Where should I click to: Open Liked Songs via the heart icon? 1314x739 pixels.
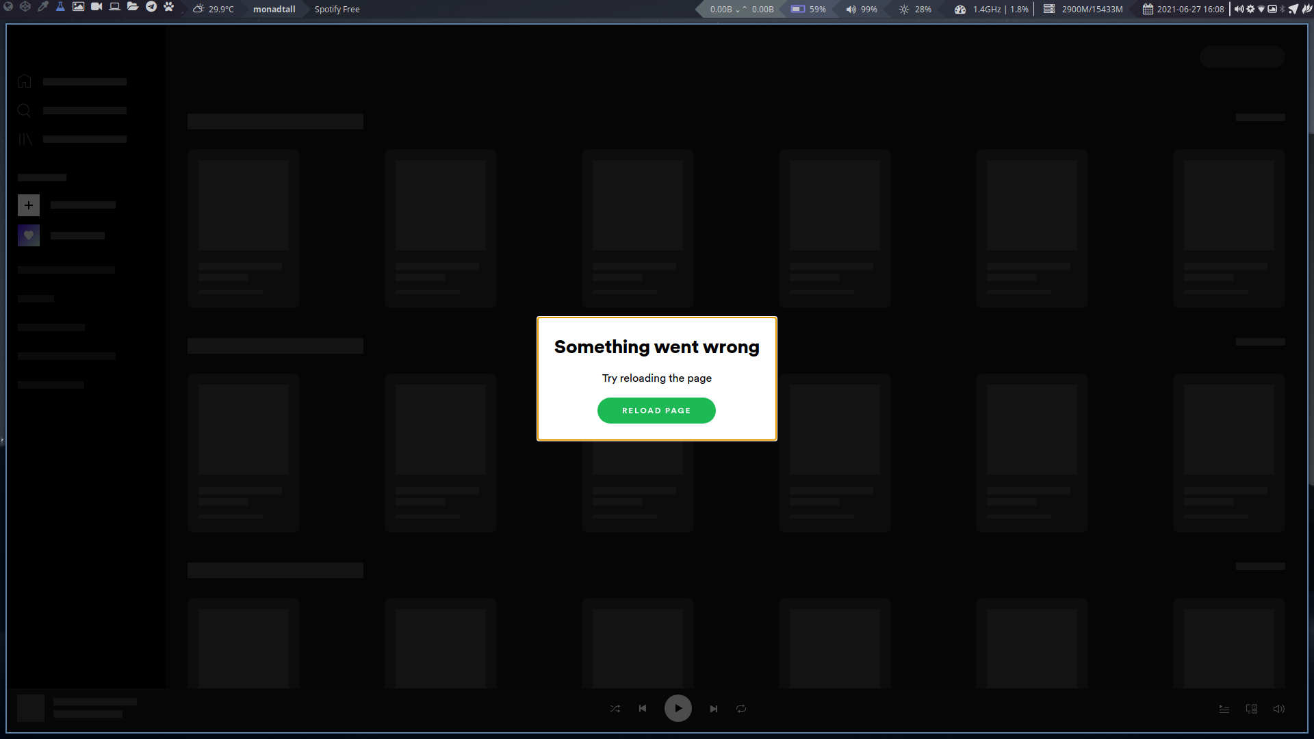[x=29, y=235]
